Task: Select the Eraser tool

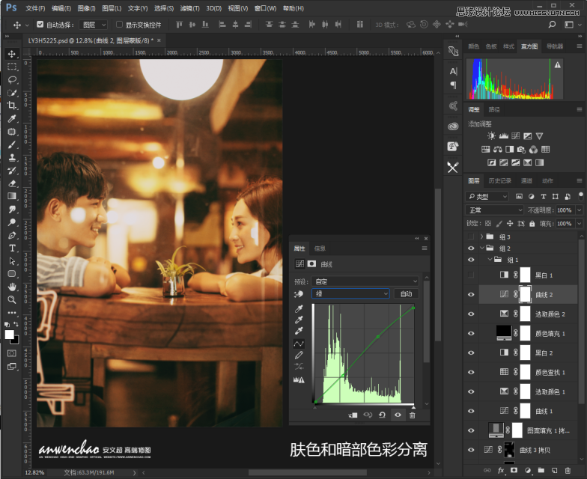Action: pos(12,183)
